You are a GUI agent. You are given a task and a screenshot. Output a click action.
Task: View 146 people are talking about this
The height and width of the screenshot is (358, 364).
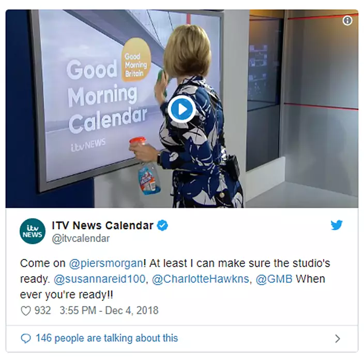point(107,338)
